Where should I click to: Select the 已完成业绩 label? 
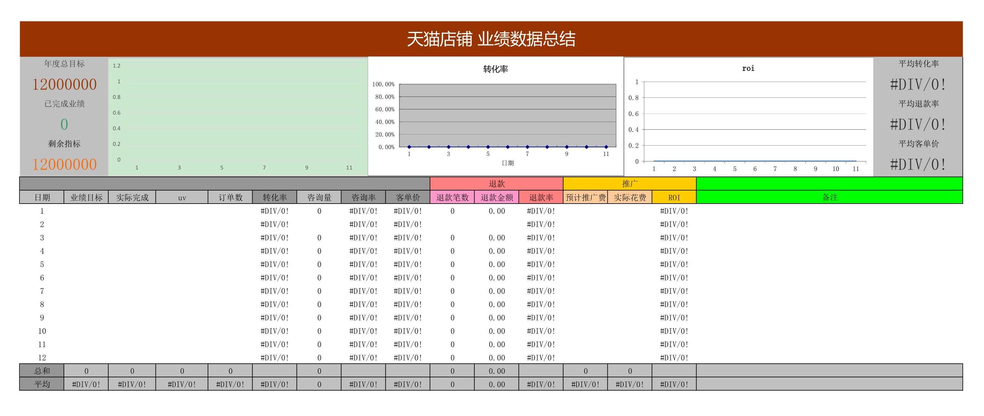click(x=64, y=104)
